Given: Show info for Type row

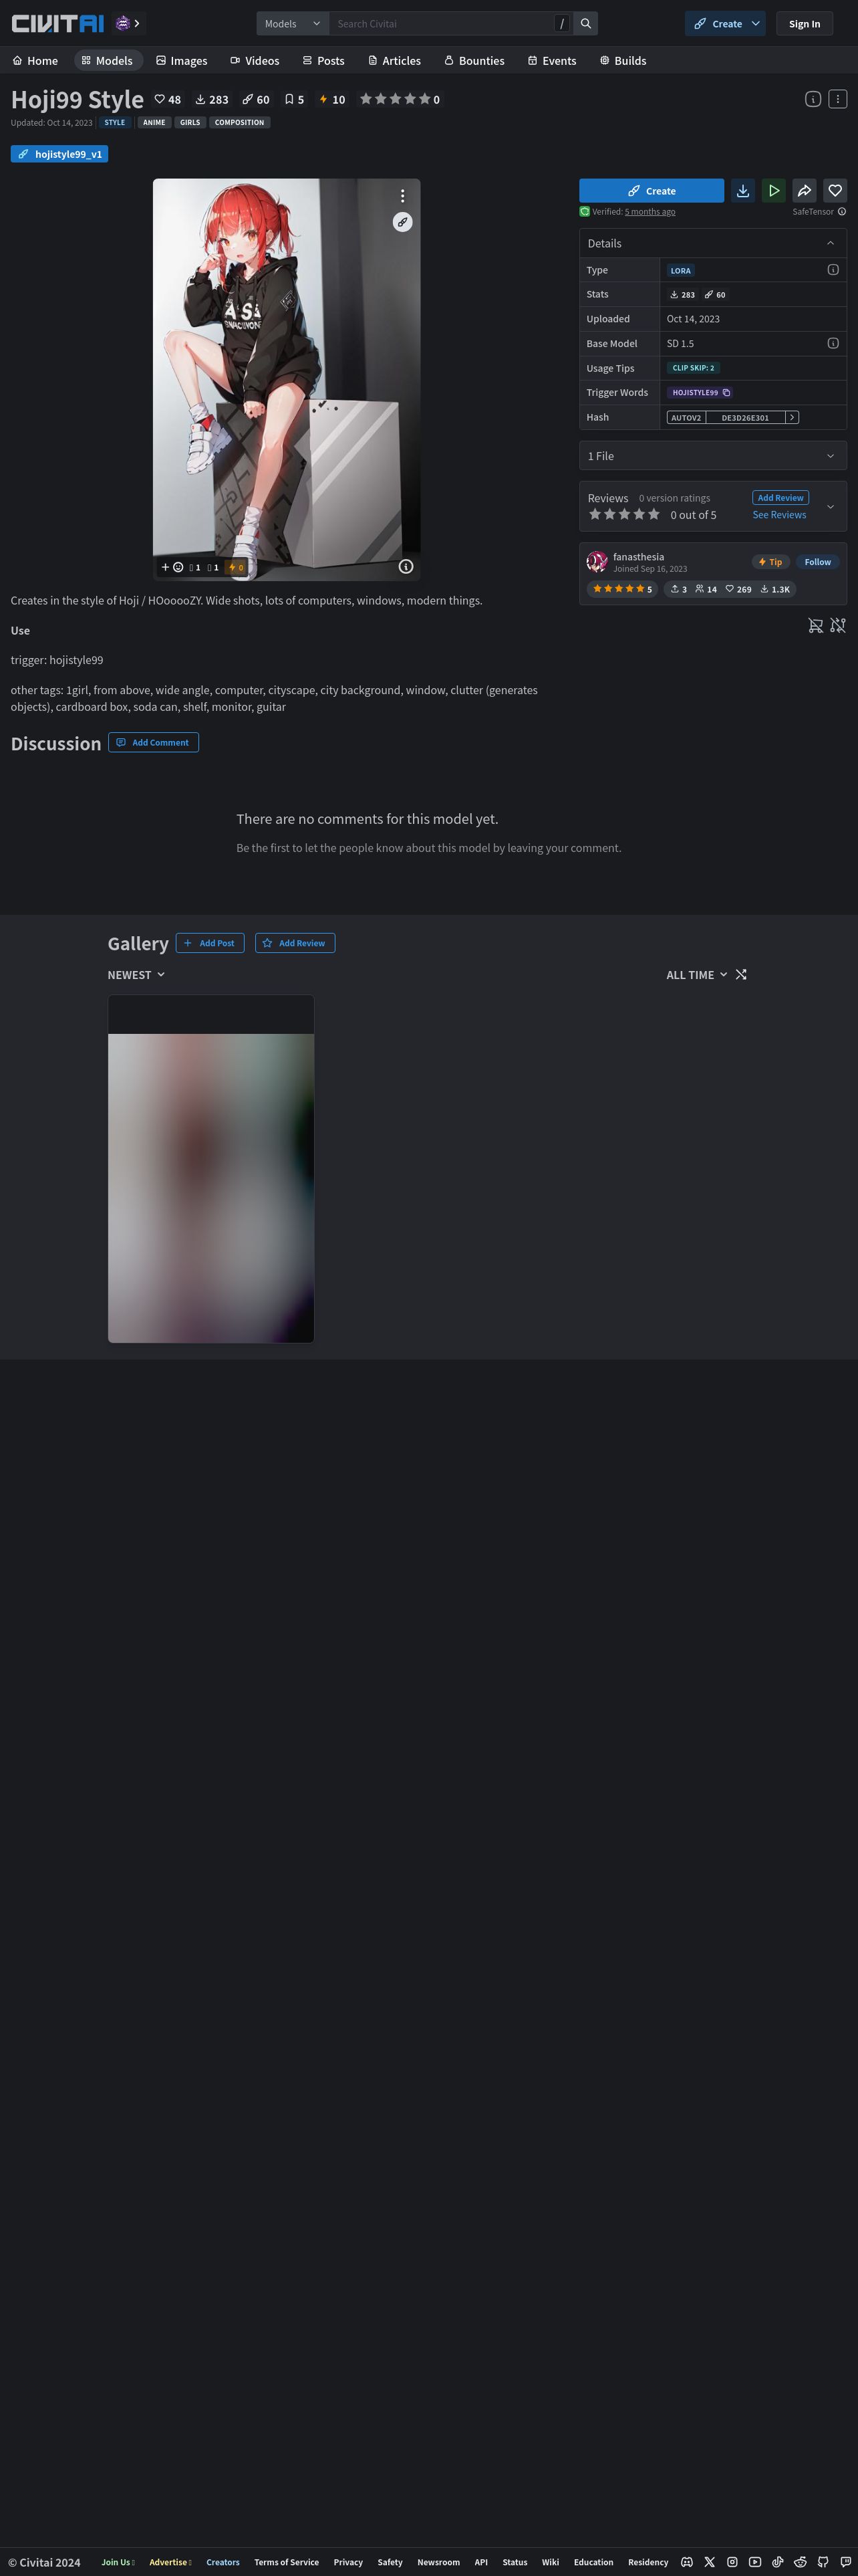Looking at the screenshot, I should click(x=833, y=270).
